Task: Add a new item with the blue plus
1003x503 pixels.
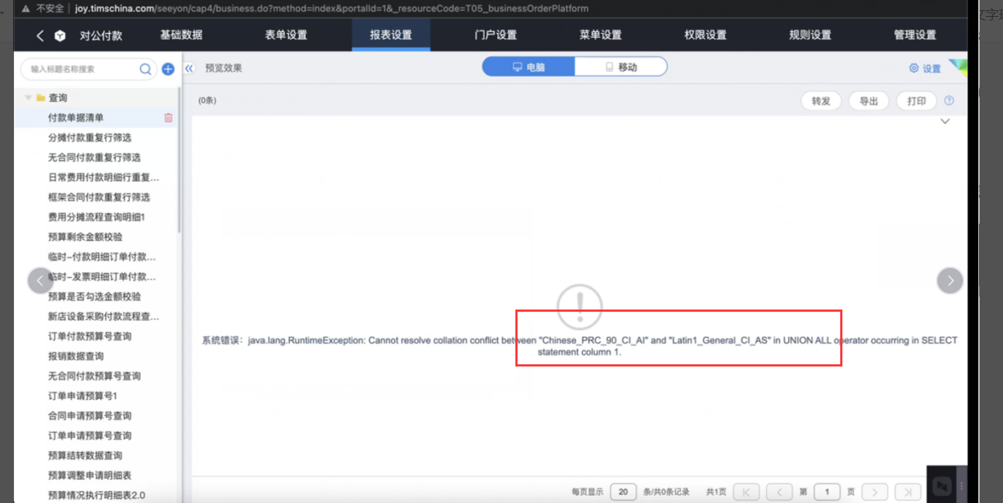Action: pos(168,69)
